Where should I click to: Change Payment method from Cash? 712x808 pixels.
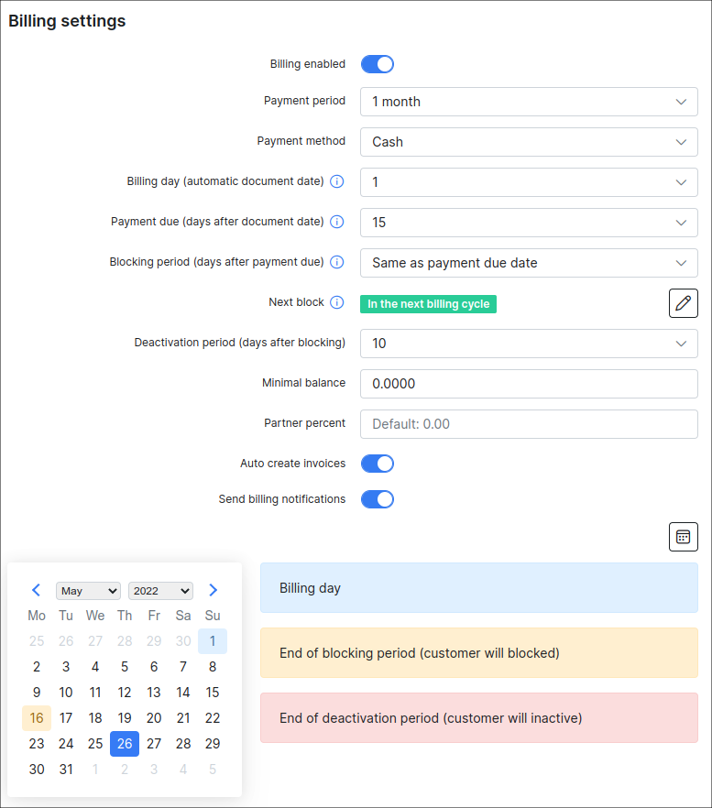pyautogui.click(x=529, y=142)
